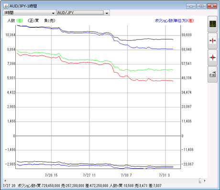Widen the chart with the expand-arrows icon
Screen dimensions: 220x190
pos(212,41)
